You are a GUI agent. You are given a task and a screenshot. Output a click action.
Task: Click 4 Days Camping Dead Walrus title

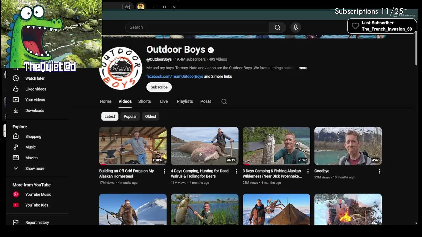(200, 173)
